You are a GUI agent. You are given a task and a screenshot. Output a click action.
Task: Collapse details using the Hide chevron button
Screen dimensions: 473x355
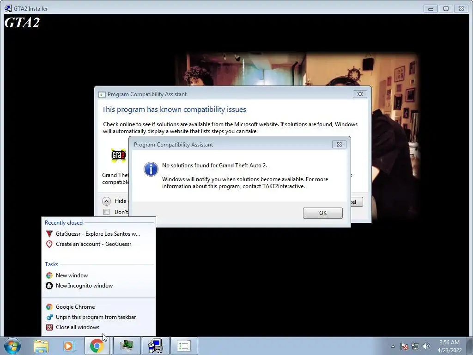point(107,201)
